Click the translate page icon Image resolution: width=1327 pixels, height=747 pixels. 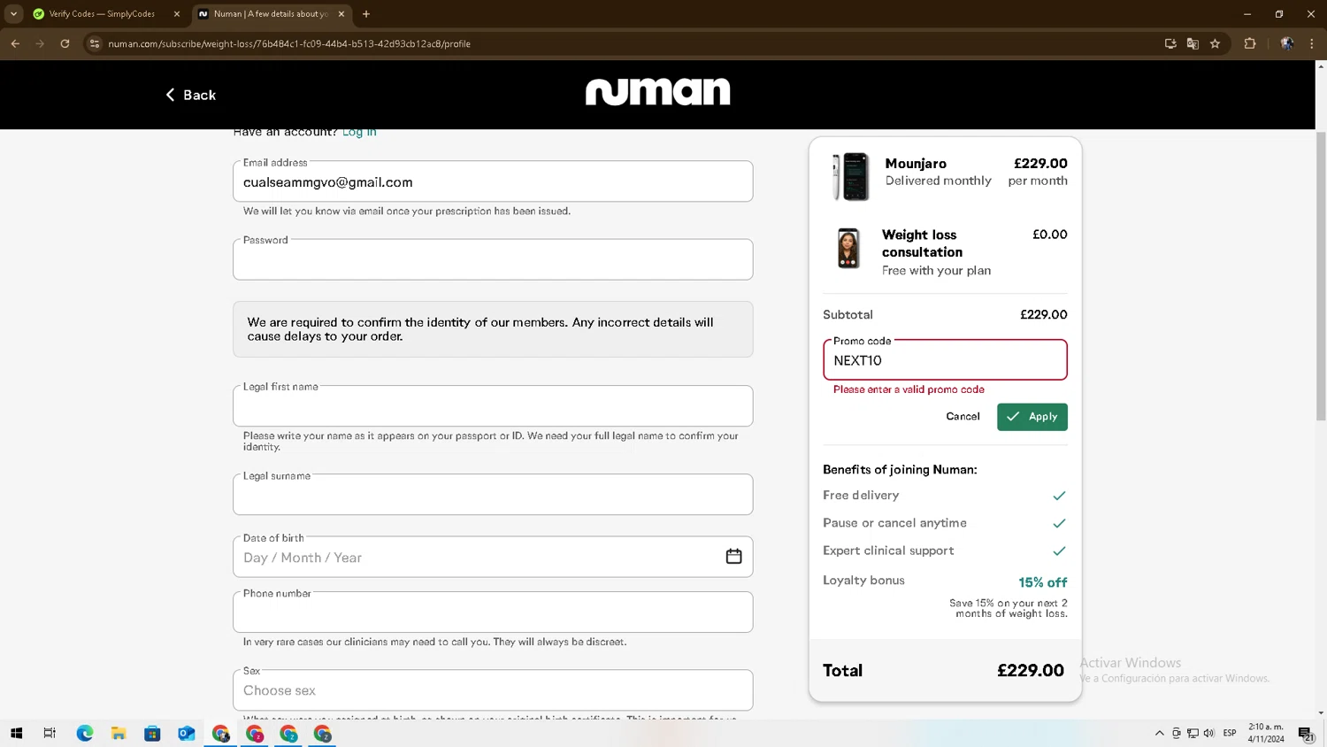point(1193,43)
